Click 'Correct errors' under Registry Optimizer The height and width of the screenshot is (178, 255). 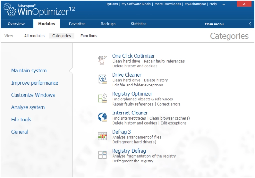pos(169,104)
